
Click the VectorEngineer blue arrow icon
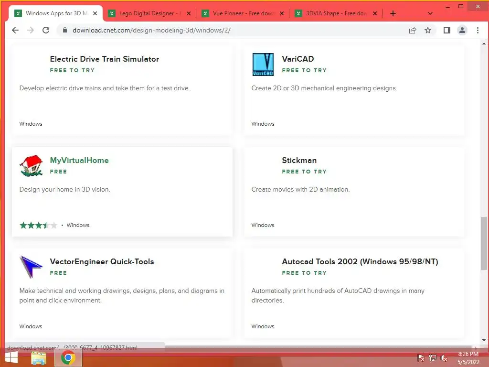(x=31, y=267)
